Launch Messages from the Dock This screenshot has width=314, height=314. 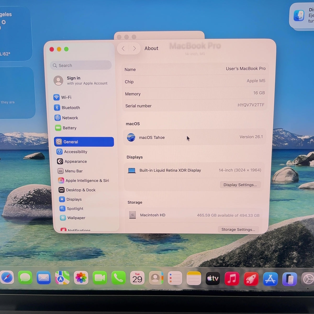pos(25,278)
